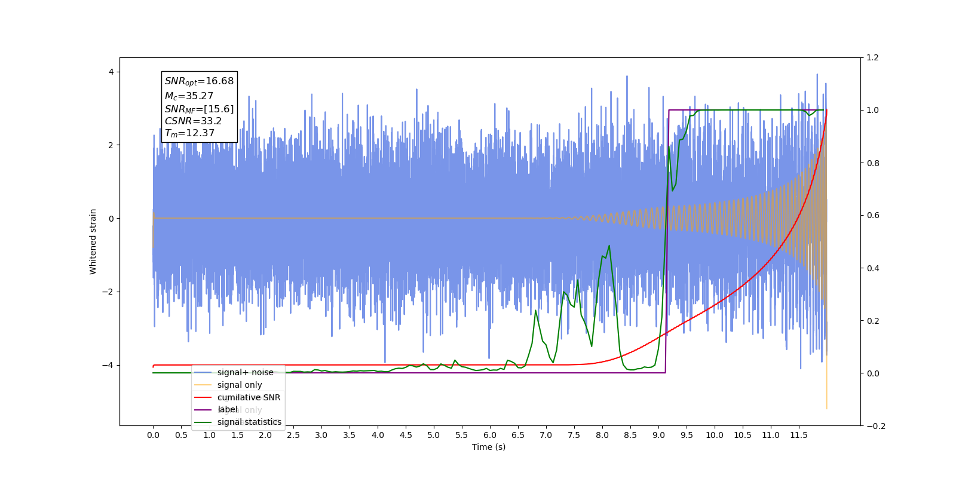The width and height of the screenshot is (956, 478).
Task: Select the SNR_MF=[15.6] annotation line
Action: 199,109
